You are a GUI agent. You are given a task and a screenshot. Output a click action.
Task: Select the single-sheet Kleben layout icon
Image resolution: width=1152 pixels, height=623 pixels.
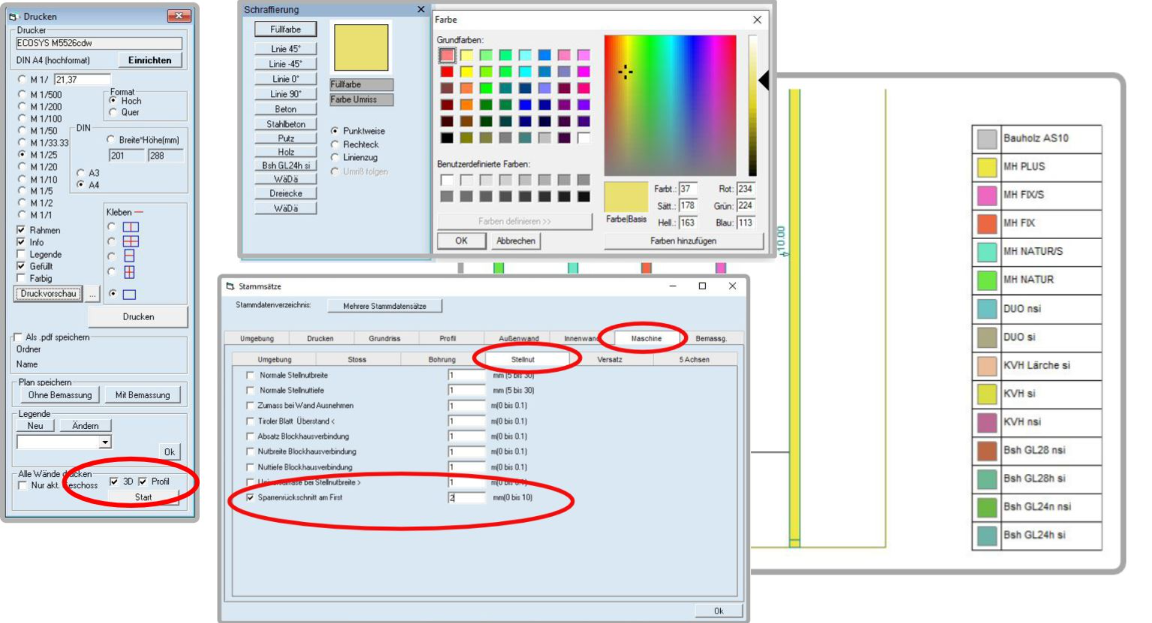(x=129, y=294)
